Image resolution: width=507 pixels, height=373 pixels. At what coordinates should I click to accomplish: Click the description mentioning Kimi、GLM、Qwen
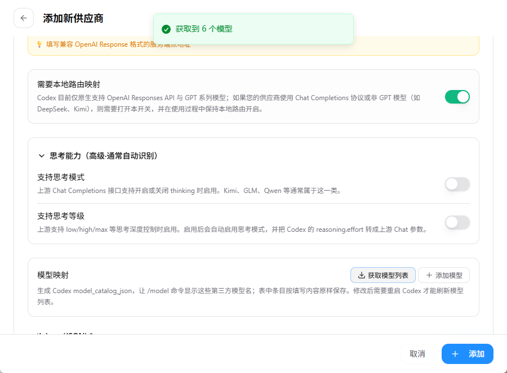tap(189, 191)
